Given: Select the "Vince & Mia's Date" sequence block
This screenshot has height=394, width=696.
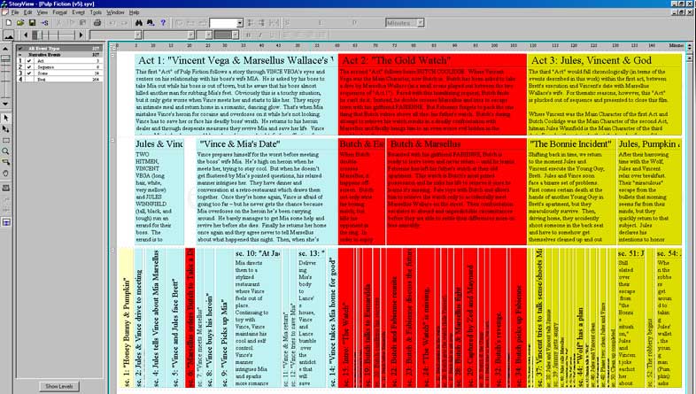Looking at the screenshot, I should (x=267, y=191).
